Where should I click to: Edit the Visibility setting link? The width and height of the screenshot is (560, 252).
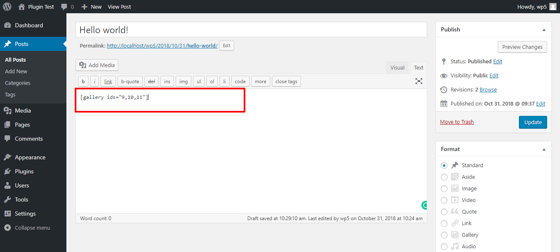point(494,75)
